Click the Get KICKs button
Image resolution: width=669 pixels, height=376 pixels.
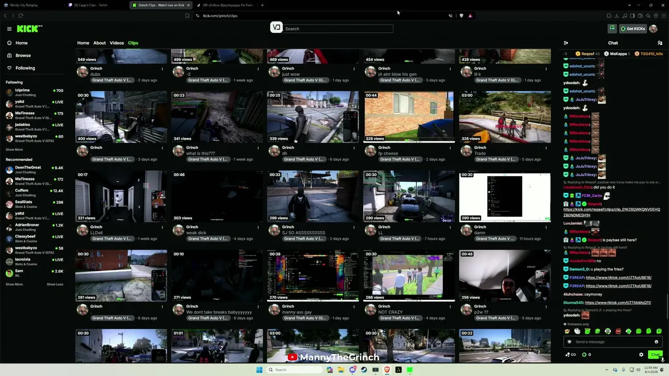633,29
